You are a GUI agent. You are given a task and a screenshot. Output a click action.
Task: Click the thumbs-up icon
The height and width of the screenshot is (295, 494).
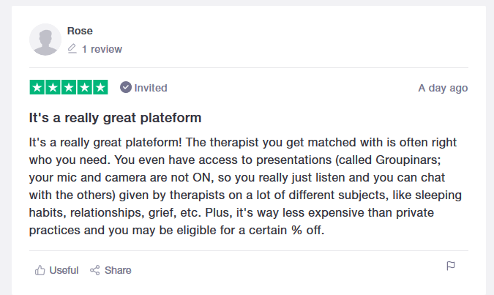click(x=40, y=270)
